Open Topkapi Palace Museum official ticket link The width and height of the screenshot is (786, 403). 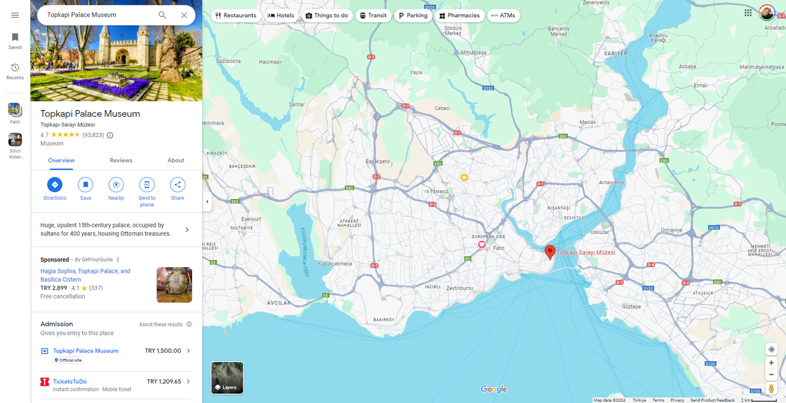(86, 351)
